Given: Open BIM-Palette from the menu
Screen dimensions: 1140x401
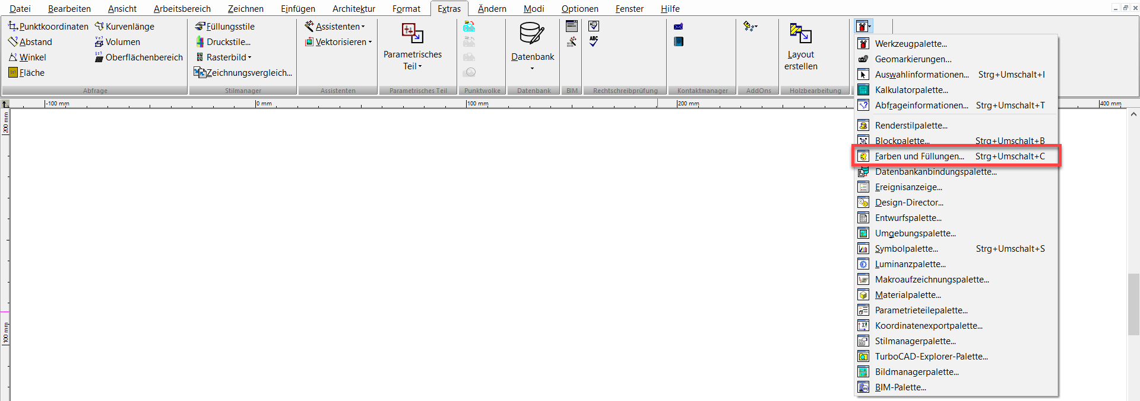Looking at the screenshot, I should (x=956, y=387).
